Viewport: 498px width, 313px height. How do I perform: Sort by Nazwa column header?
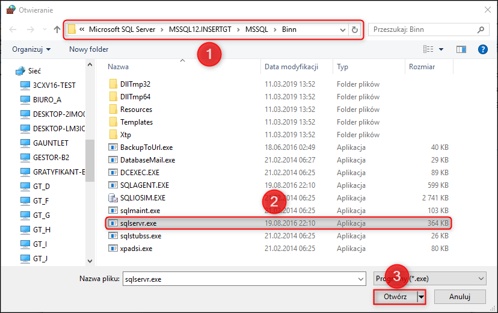tap(118, 67)
